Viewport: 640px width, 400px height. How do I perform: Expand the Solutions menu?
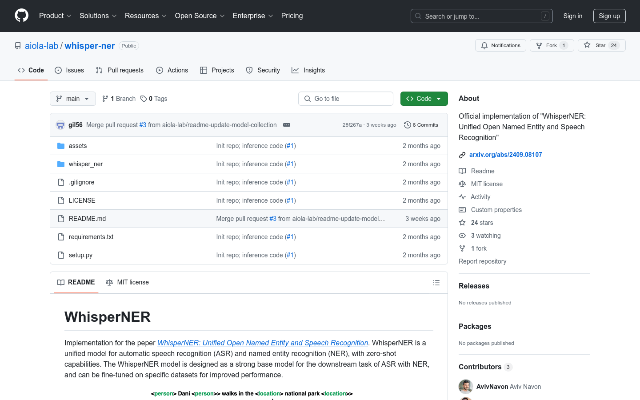click(x=98, y=16)
